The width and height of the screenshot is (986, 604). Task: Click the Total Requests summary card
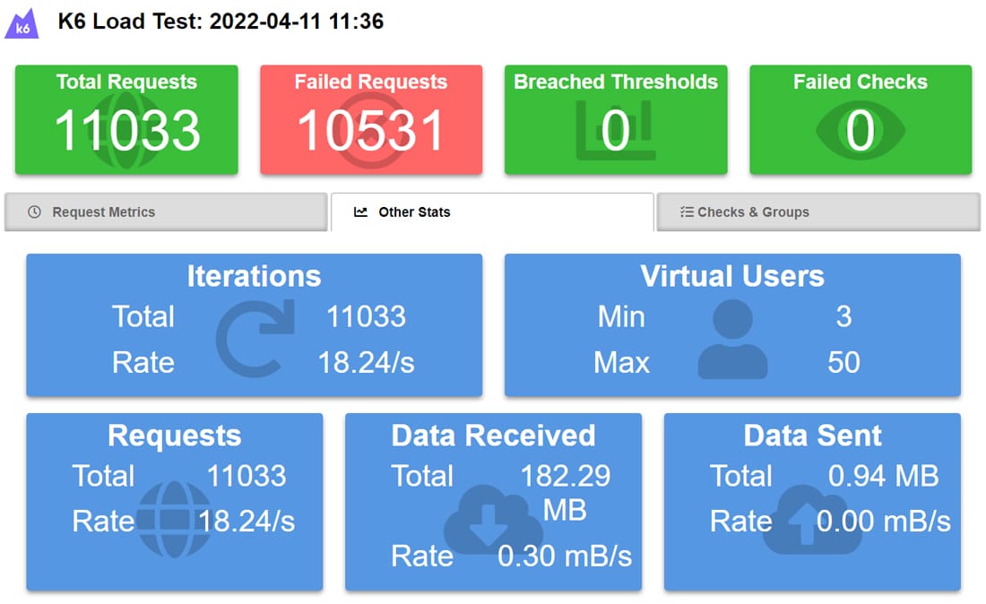pyautogui.click(x=125, y=119)
